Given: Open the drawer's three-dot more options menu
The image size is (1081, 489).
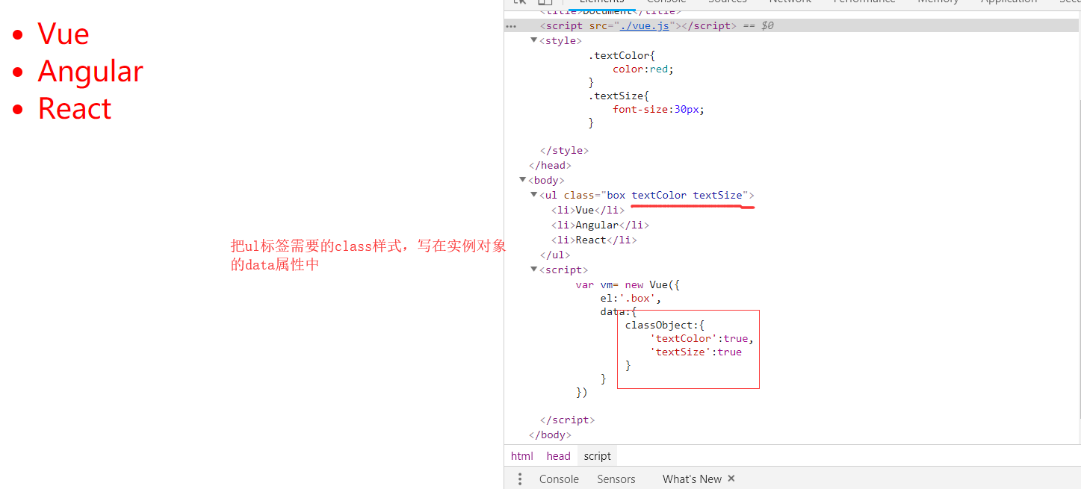Looking at the screenshot, I should [x=520, y=479].
